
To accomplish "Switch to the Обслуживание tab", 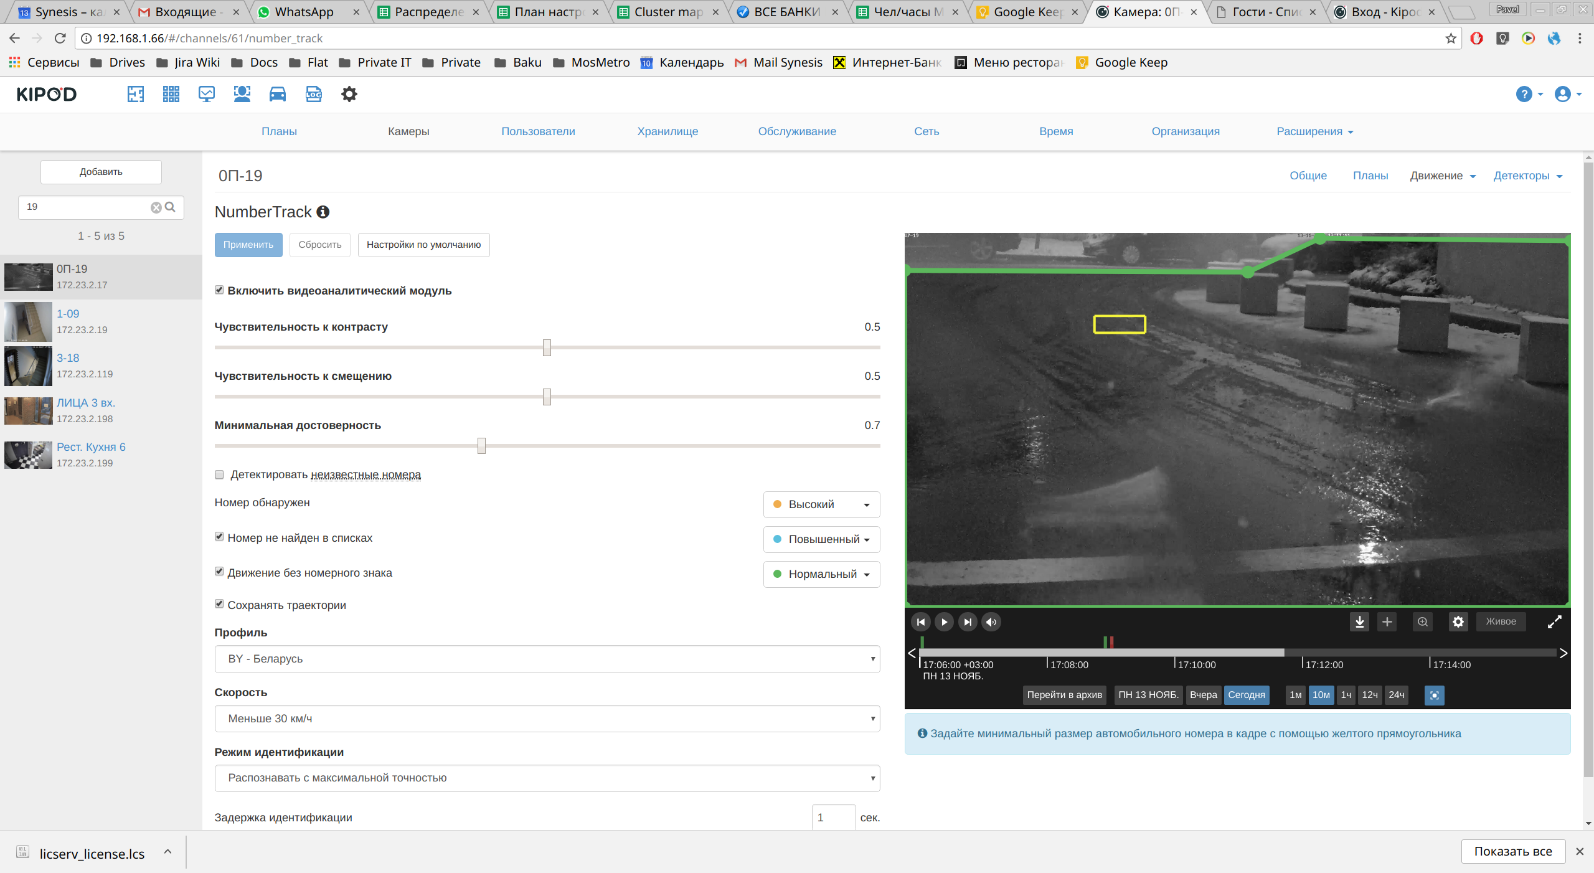I will (797, 131).
